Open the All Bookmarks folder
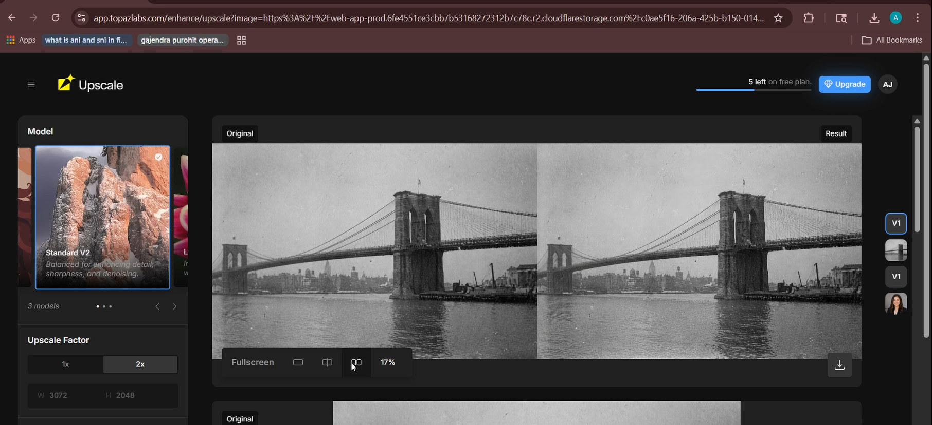This screenshot has width=932, height=425. (892, 40)
